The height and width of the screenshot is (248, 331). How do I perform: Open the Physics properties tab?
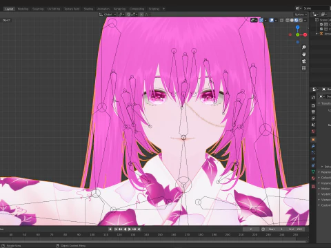(313, 159)
